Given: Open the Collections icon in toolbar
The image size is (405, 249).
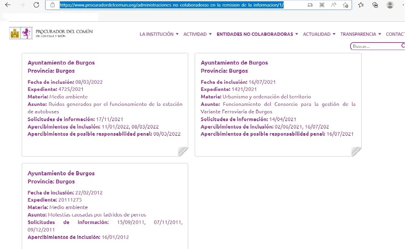Looking at the screenshot, I should 375,5.
